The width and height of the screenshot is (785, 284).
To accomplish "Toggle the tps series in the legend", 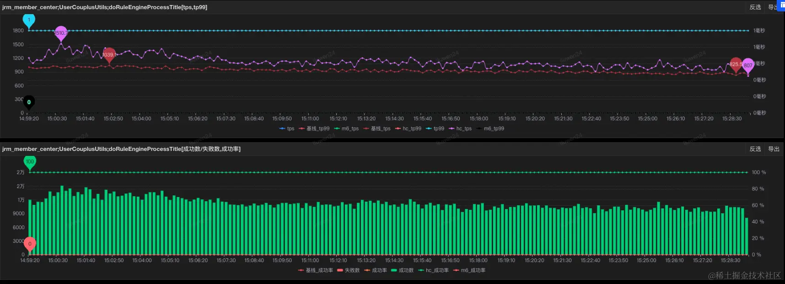I will click(x=287, y=129).
